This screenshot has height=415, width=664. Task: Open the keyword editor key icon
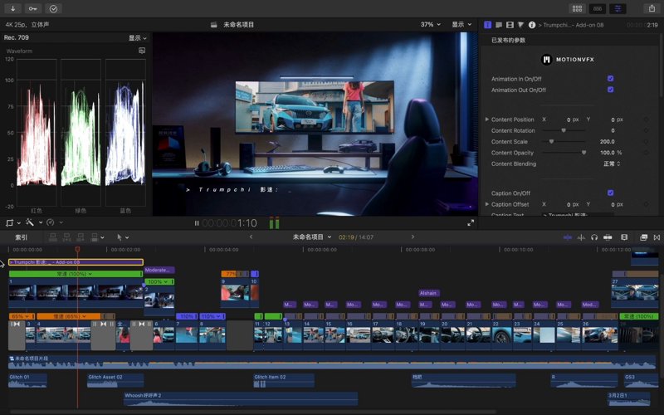[x=33, y=8]
